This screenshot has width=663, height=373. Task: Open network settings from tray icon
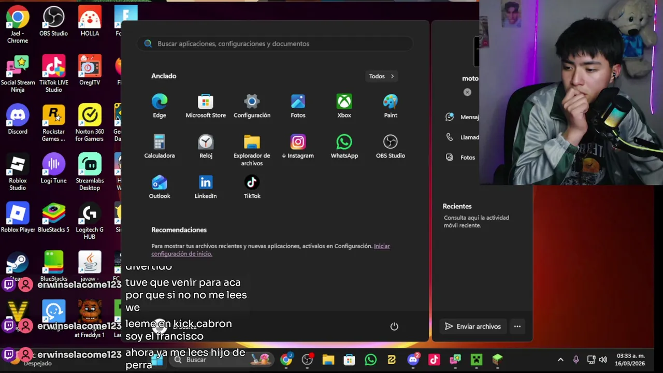[x=591, y=360]
